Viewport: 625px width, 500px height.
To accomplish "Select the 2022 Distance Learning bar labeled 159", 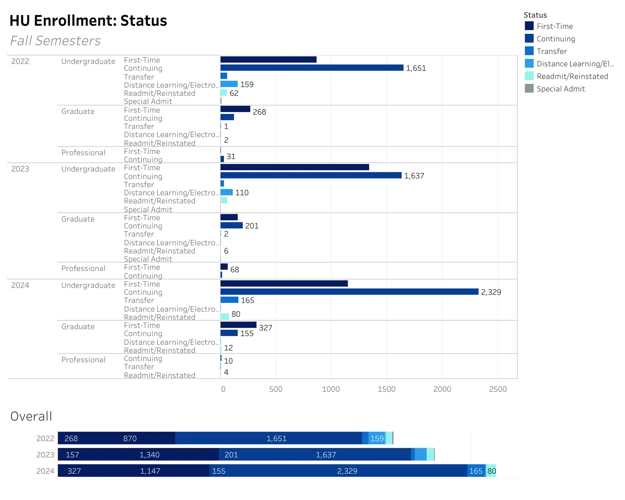I will [229, 84].
